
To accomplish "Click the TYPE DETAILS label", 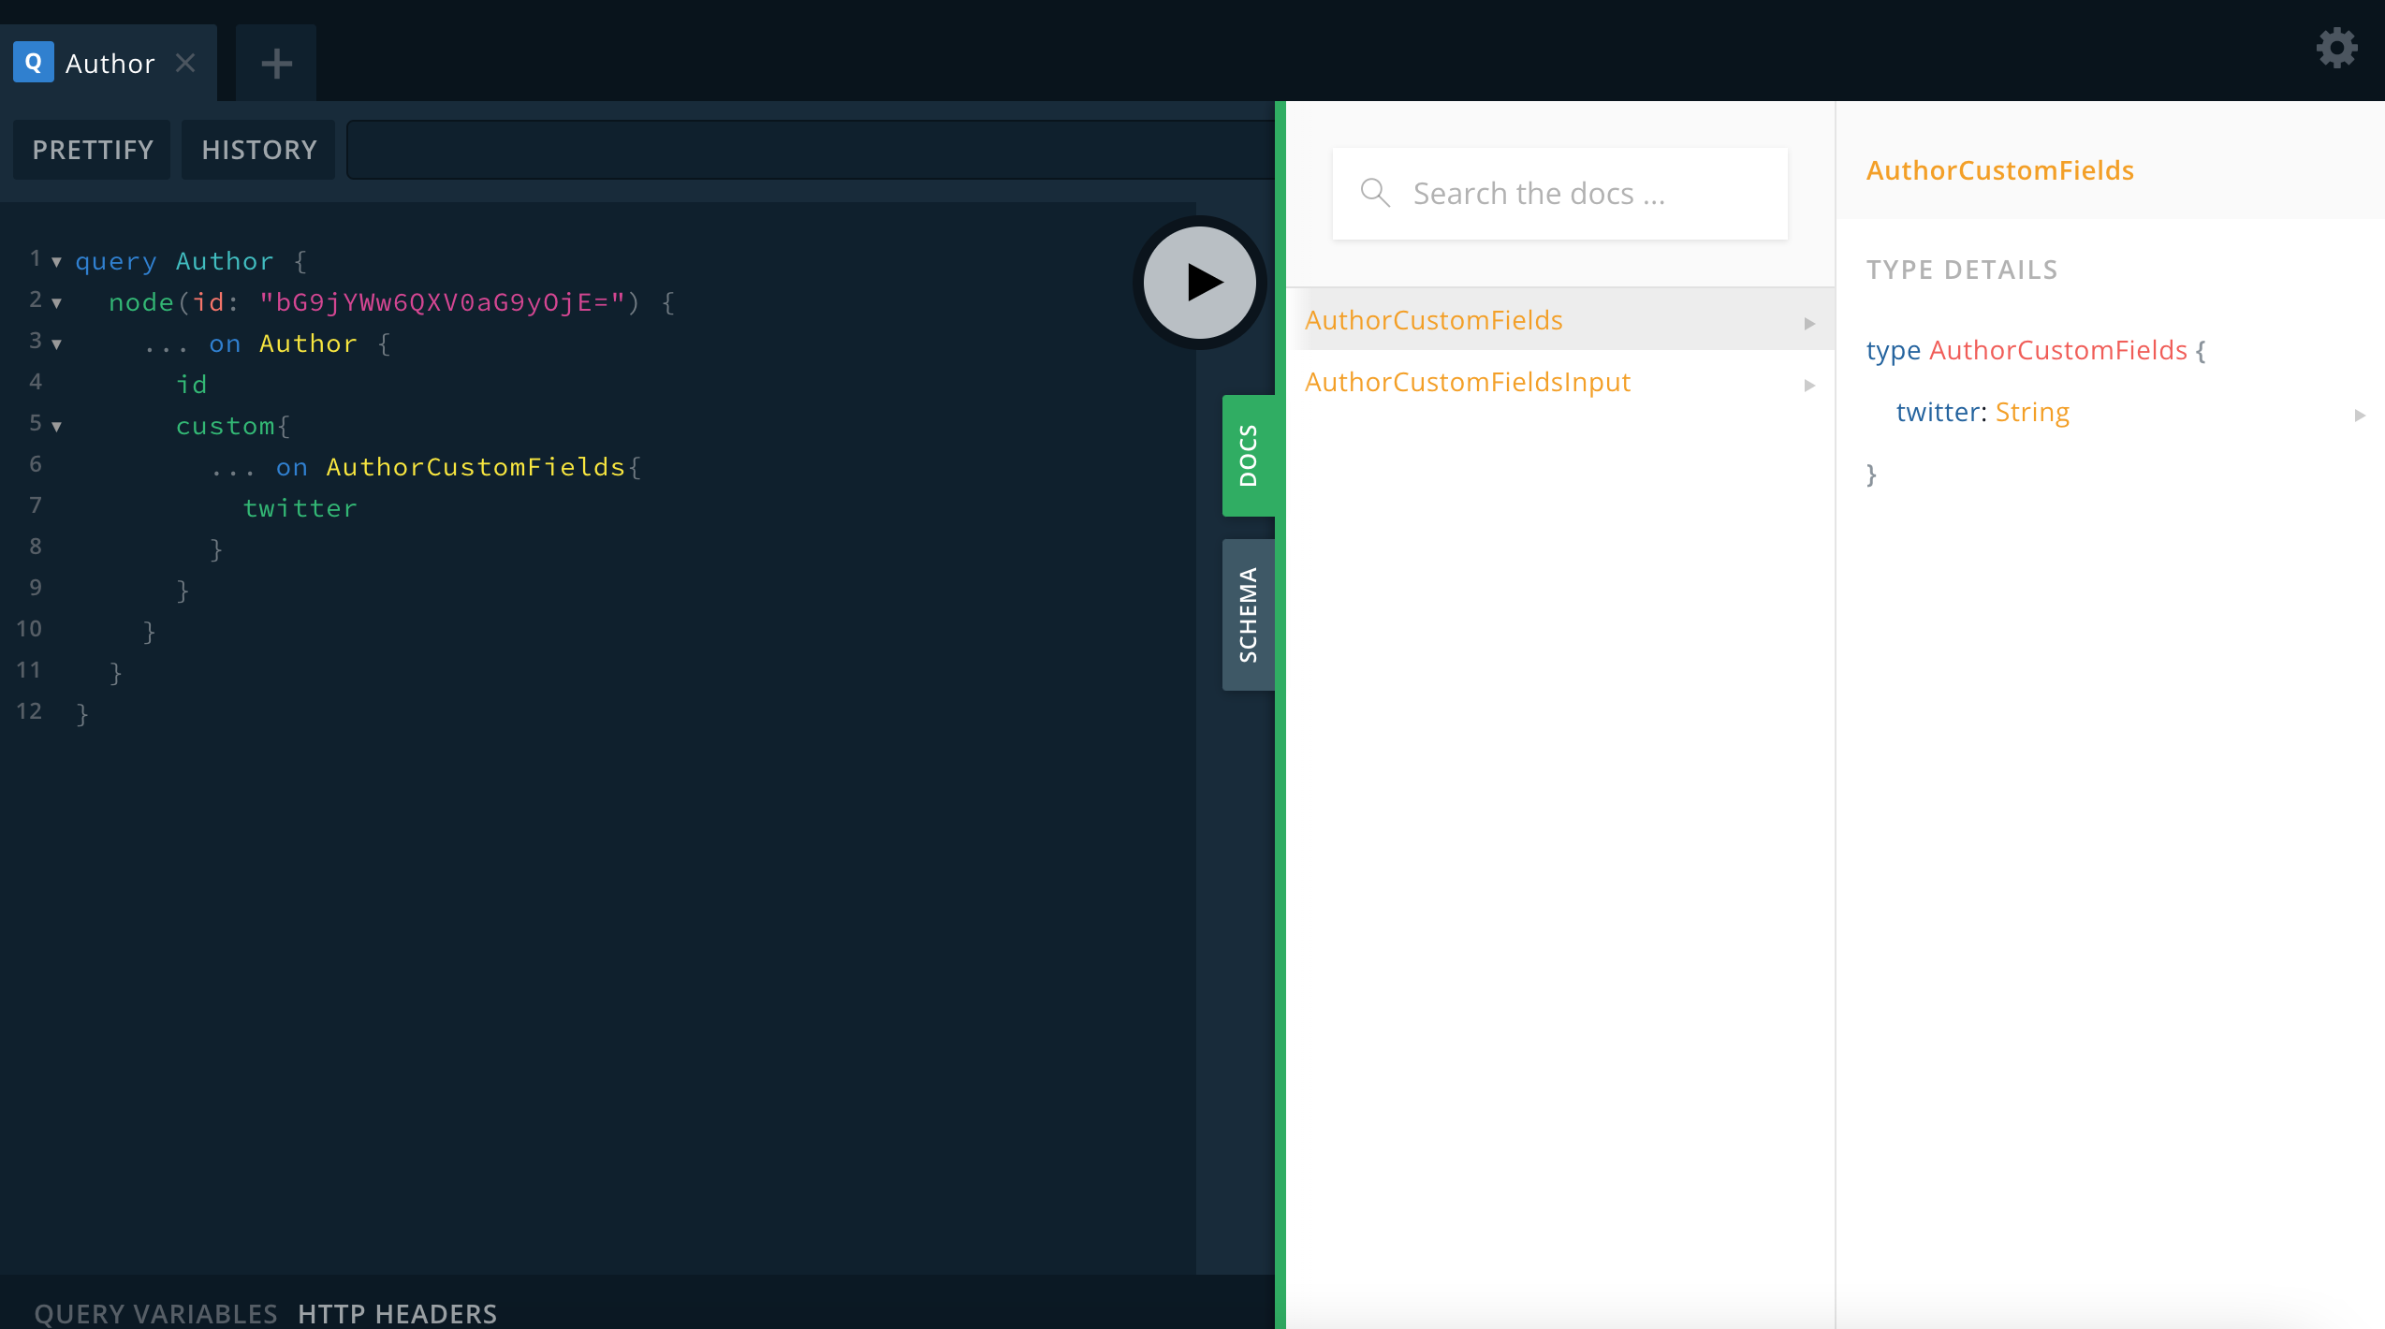I will [x=1962, y=270].
